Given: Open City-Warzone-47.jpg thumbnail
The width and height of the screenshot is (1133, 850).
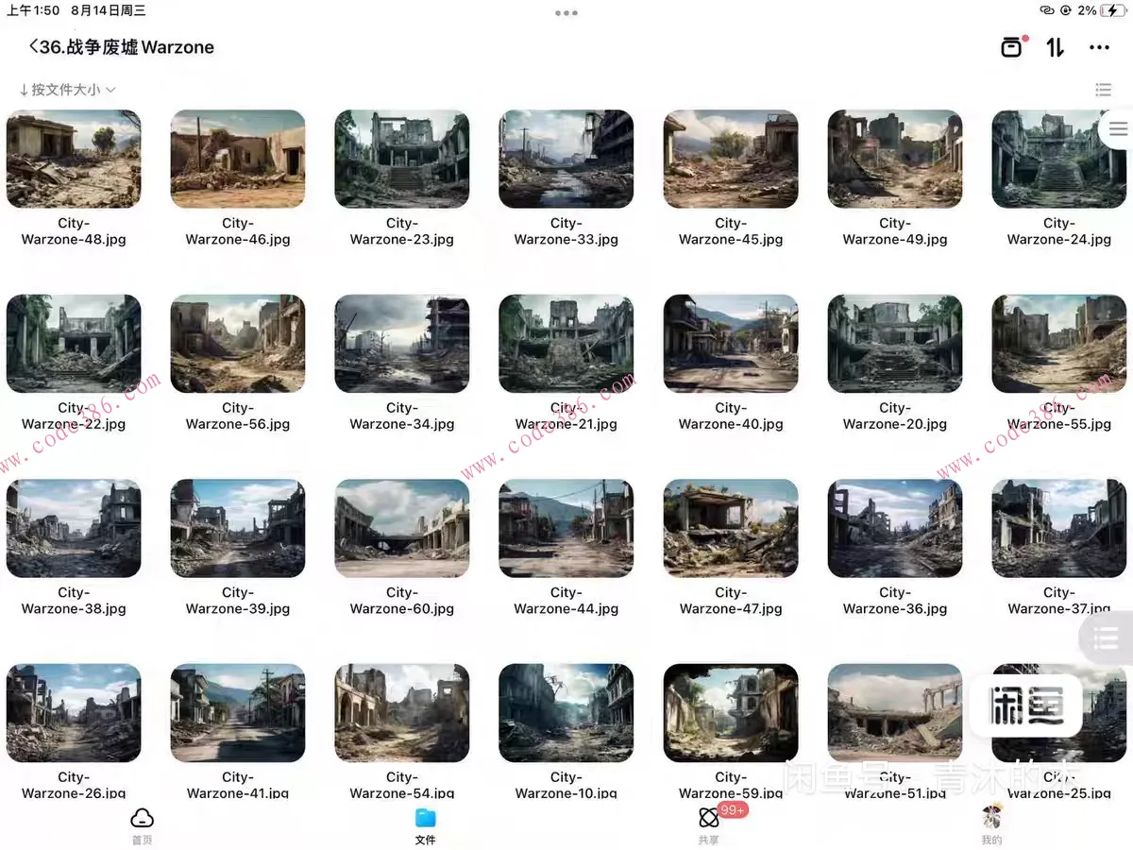Looking at the screenshot, I should click(x=731, y=528).
